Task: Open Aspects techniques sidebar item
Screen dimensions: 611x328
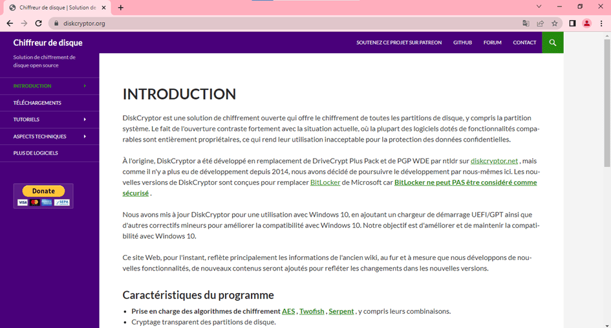Action: [39, 137]
